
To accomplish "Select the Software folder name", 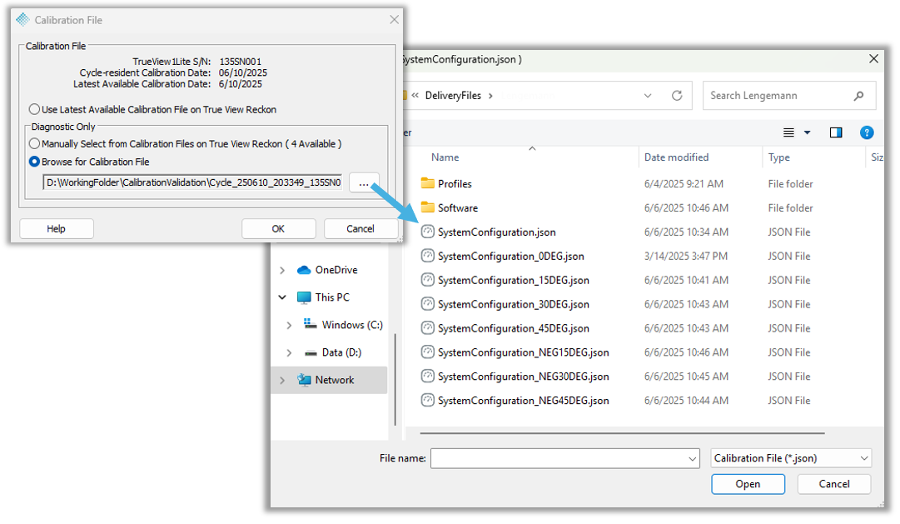I will tap(457, 208).
